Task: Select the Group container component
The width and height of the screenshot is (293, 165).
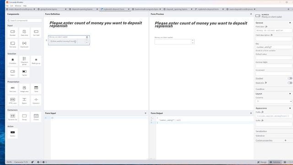Action: [24, 117]
